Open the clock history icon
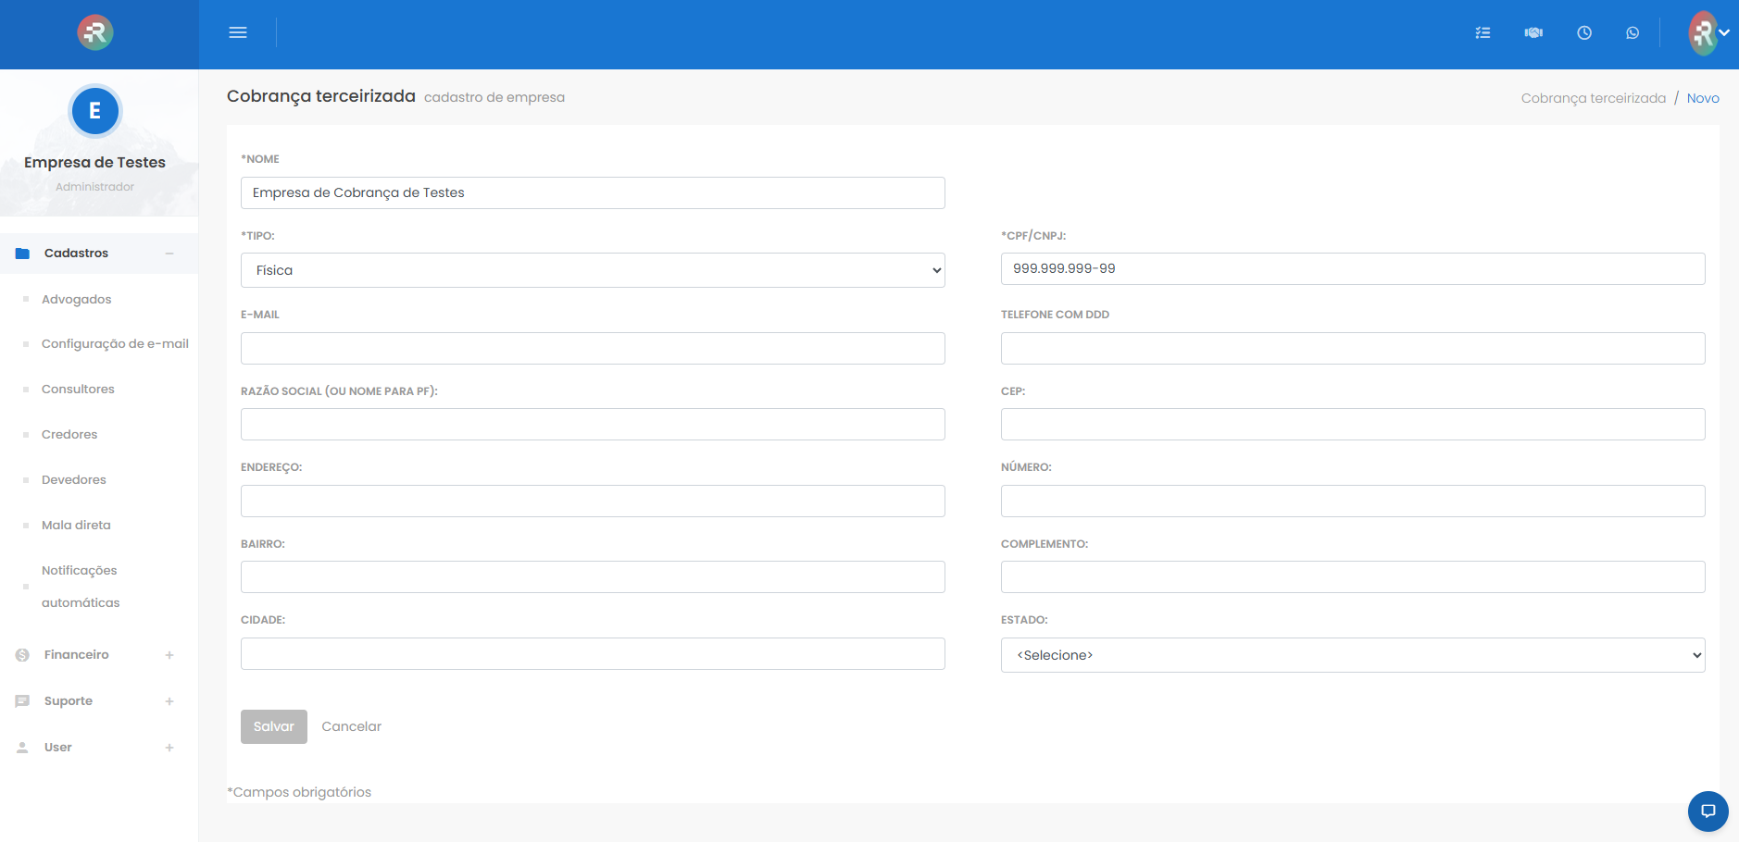 point(1584,32)
